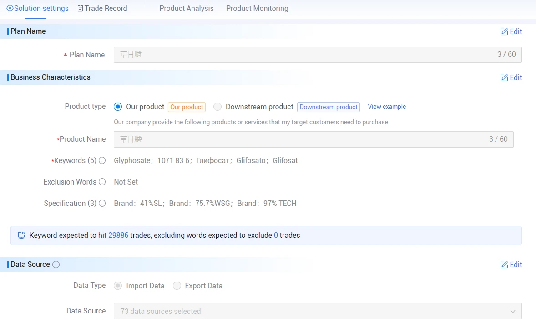This screenshot has width=536, height=328.
Task: Choose the Export Data radio option
Action: pos(177,286)
